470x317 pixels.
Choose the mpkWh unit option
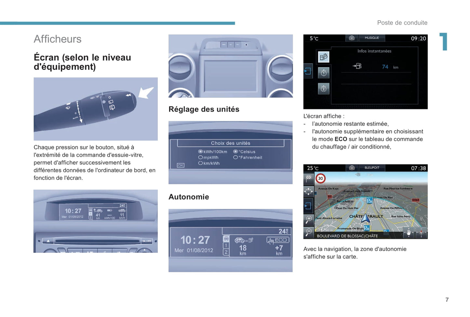pos(201,157)
